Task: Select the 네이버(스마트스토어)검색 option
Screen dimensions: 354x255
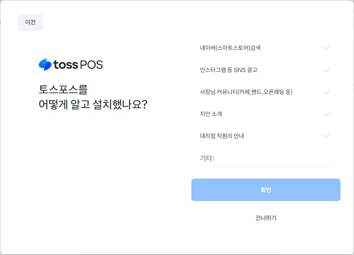Action: point(230,48)
